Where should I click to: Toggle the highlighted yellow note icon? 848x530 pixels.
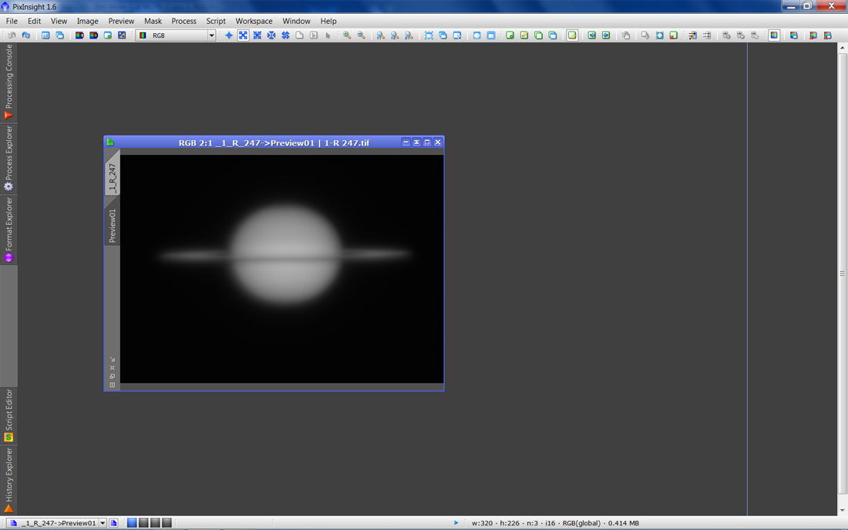[x=572, y=35]
